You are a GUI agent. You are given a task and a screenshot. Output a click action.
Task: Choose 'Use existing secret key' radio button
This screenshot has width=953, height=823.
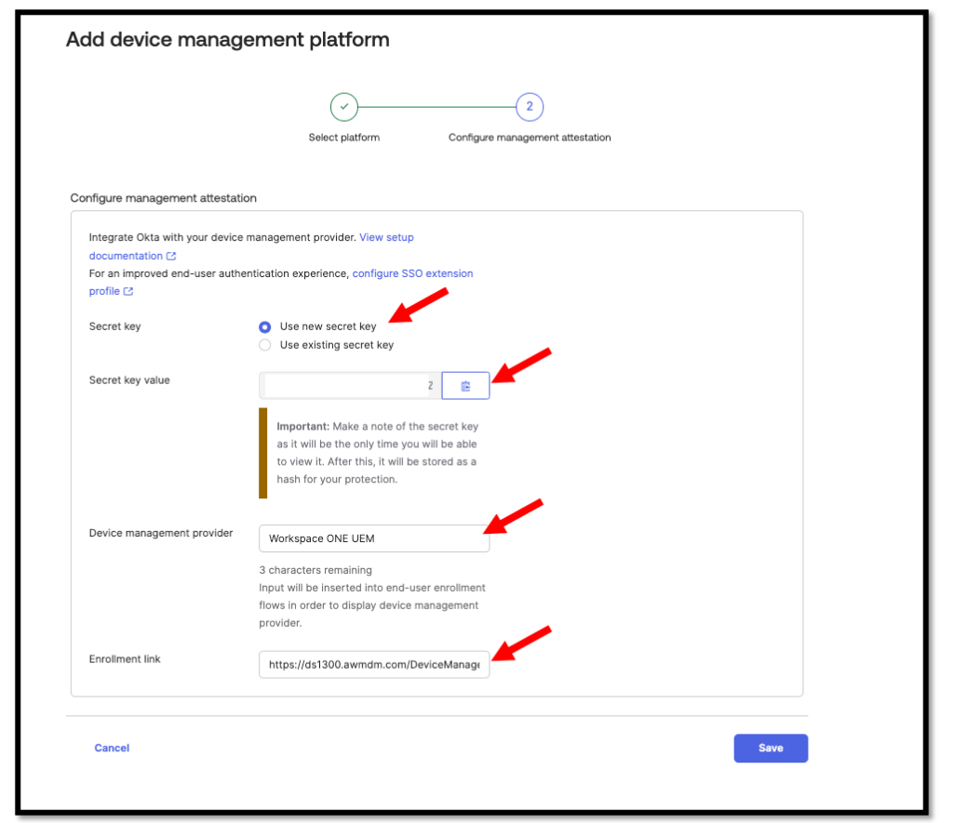point(265,345)
